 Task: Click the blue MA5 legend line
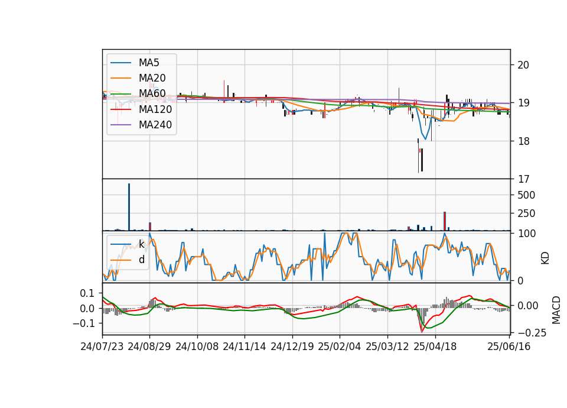tap(120, 63)
